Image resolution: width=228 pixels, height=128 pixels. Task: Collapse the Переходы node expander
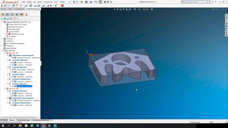tap(2, 50)
